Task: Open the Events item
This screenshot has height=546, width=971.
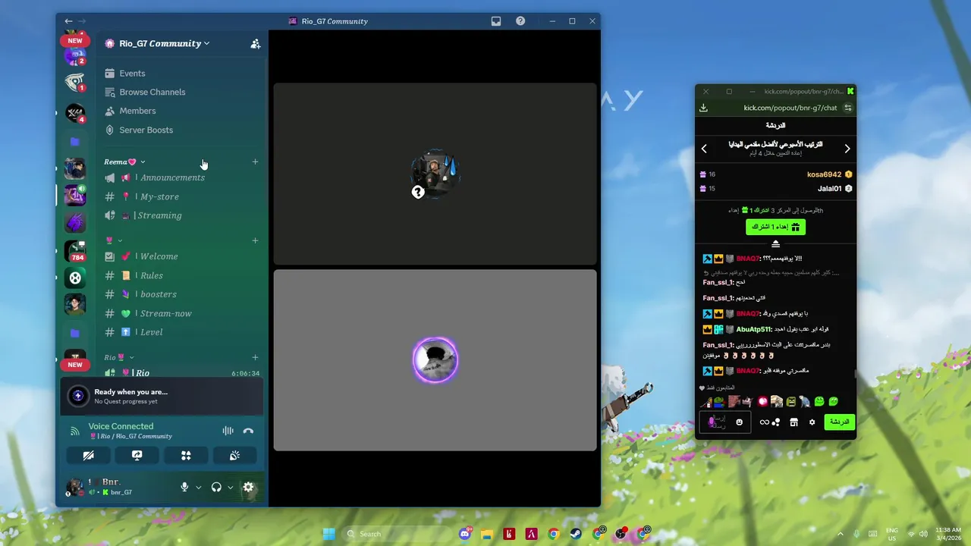Action: (x=182, y=74)
